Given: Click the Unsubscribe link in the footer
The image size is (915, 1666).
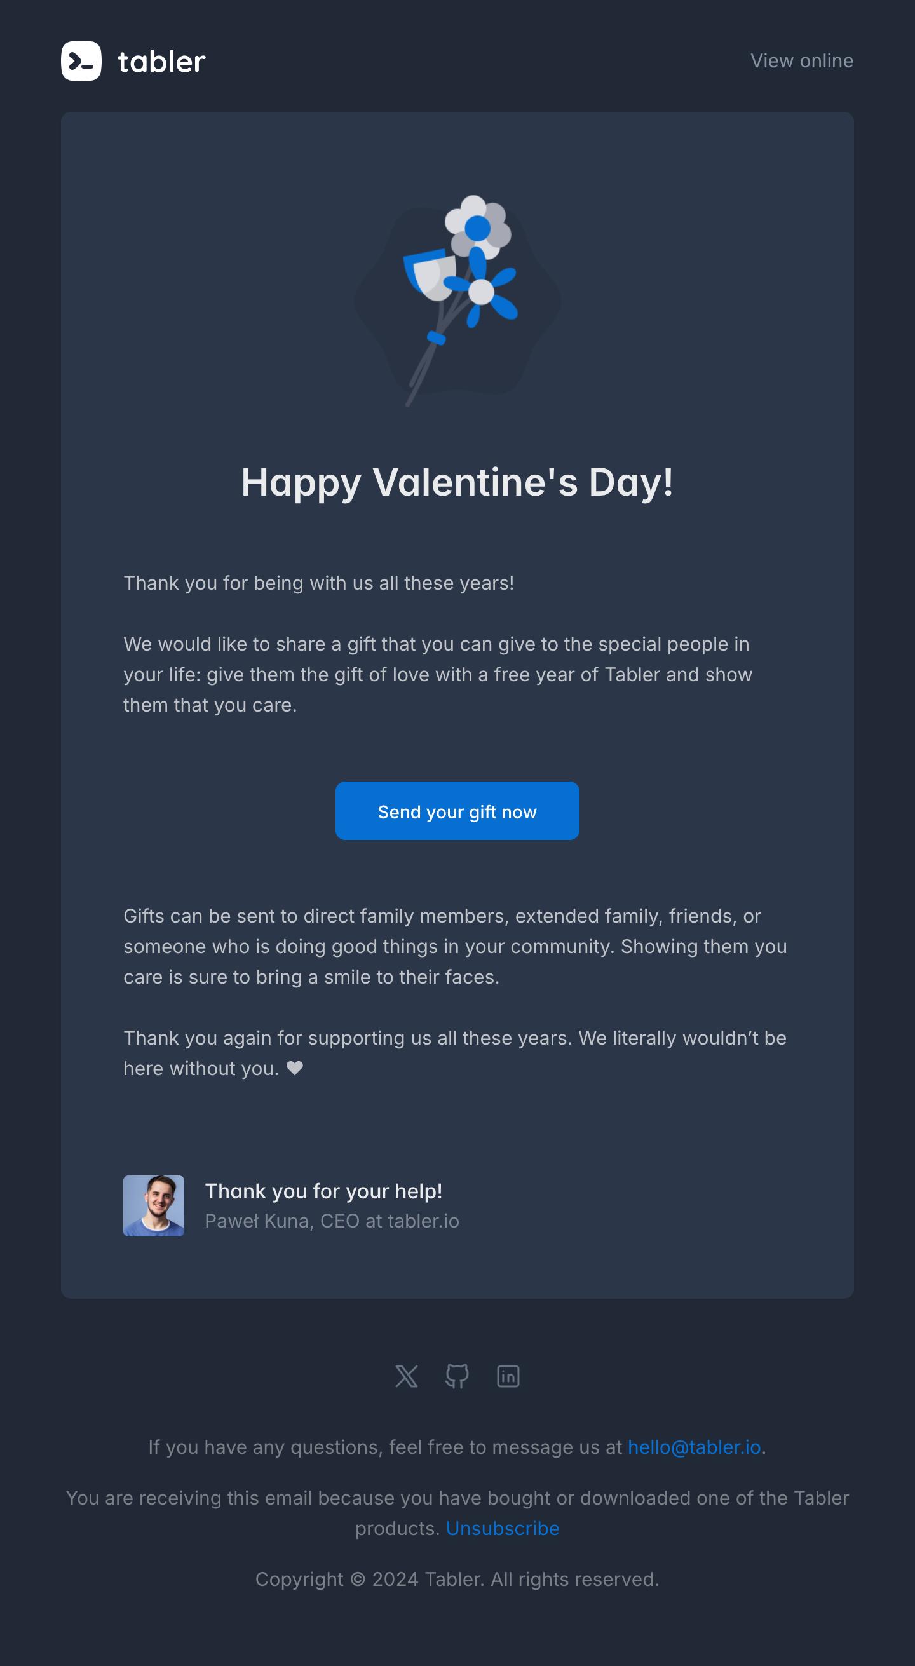Looking at the screenshot, I should point(503,1528).
